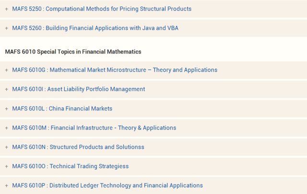Image resolution: width=307 pixels, height=194 pixels.
Task: Expand MAFS 6010I plus icon
Action: pyautogui.click(x=6, y=89)
